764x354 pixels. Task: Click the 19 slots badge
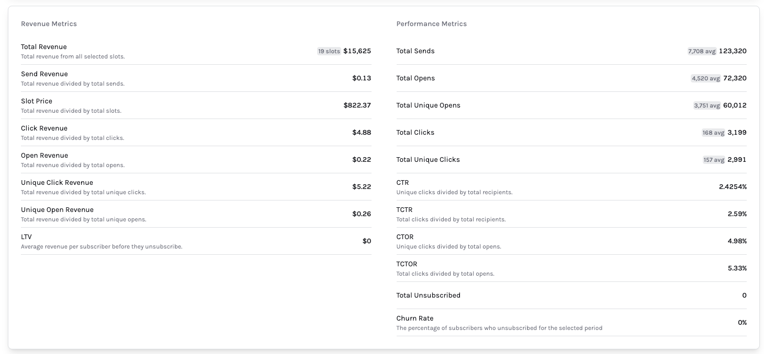pos(329,51)
